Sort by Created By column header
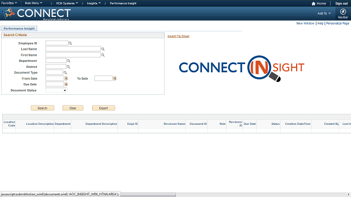This screenshot has width=351, height=197. (x=331, y=124)
